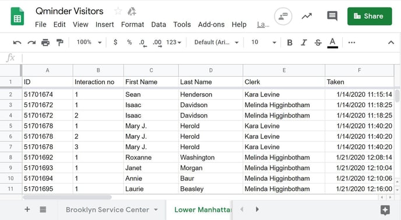Viewport: 401px width, 220px height.
Task: Open the Data menu
Action: point(159,24)
